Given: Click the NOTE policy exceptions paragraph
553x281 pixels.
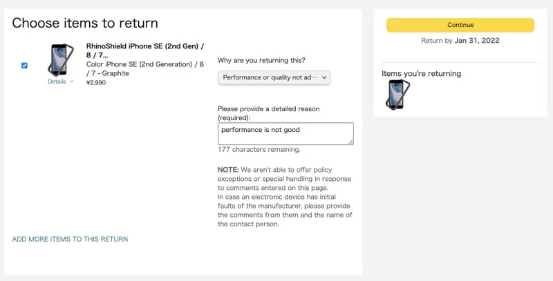Looking at the screenshot, I should click(x=285, y=197).
